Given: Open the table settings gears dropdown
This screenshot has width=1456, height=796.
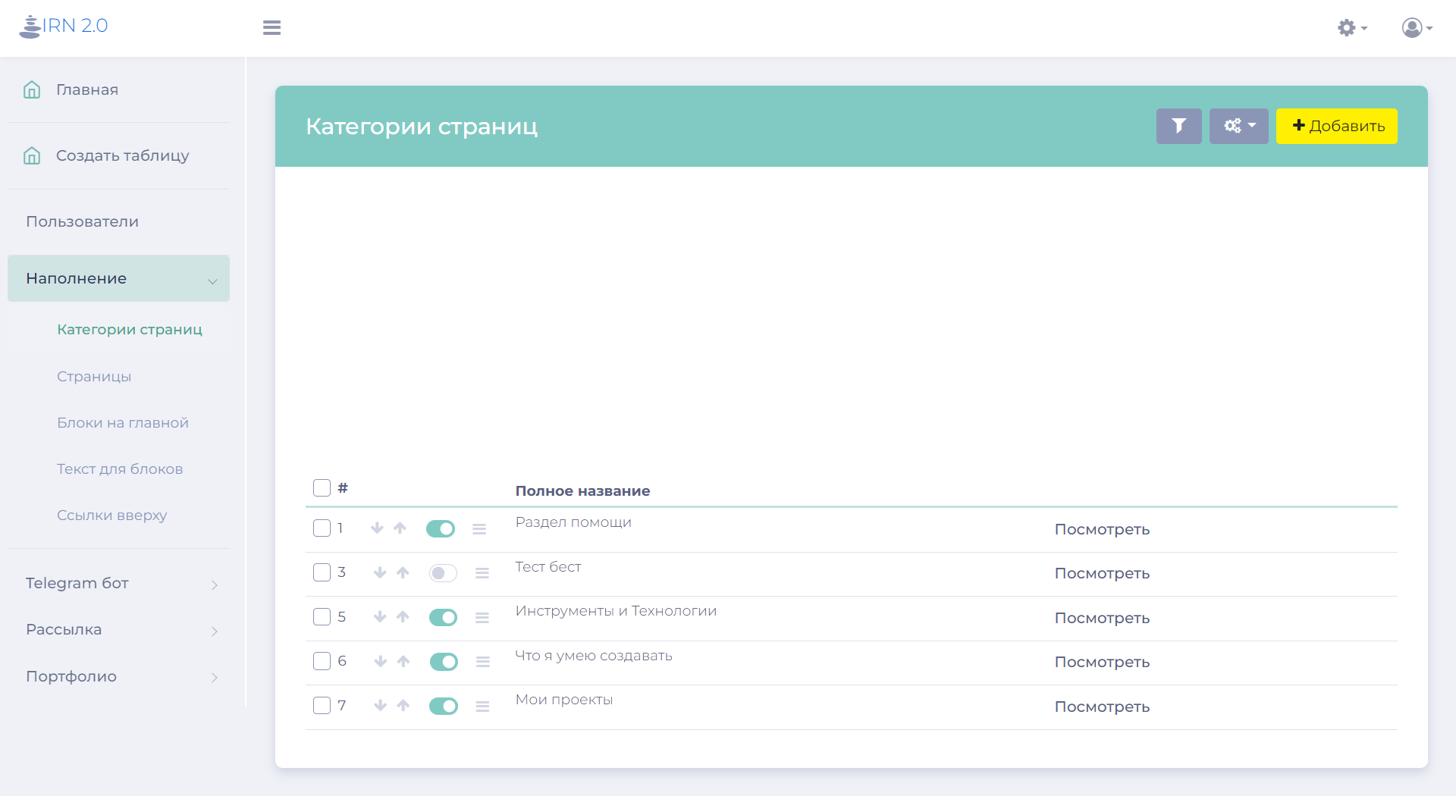Looking at the screenshot, I should [1238, 126].
